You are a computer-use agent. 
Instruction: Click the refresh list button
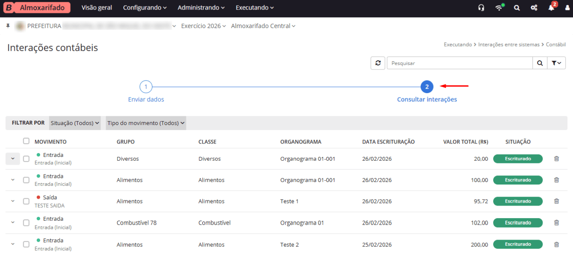click(x=378, y=63)
